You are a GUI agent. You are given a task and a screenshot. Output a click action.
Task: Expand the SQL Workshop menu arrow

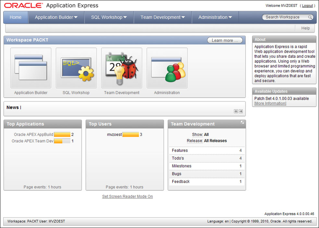125,18
